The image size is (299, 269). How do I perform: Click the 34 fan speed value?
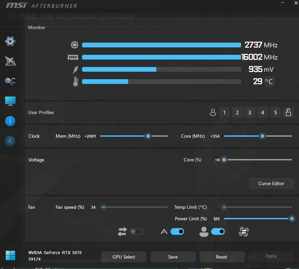pos(93,207)
